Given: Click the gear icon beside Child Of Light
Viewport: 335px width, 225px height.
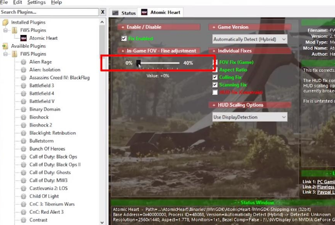Looking at the screenshot, I should pyautogui.click(x=24, y=196).
